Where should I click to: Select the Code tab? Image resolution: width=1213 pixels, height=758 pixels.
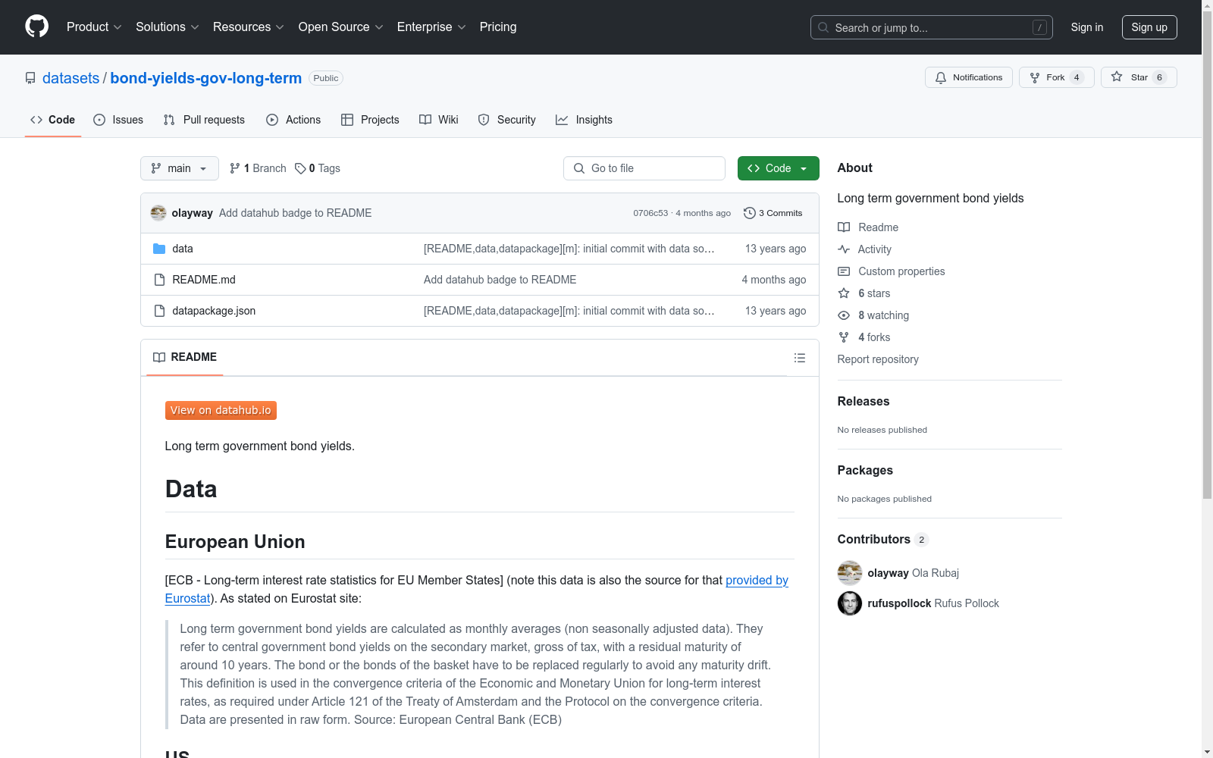pos(53,120)
